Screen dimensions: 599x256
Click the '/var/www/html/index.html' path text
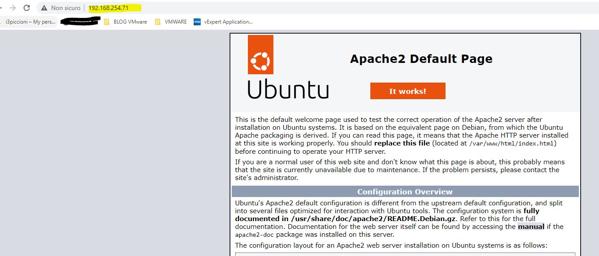(511, 143)
